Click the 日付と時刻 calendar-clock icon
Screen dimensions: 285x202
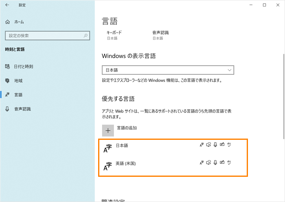[7, 67]
